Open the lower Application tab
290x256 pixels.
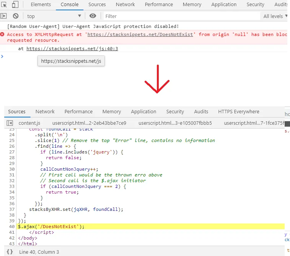click(x=143, y=111)
